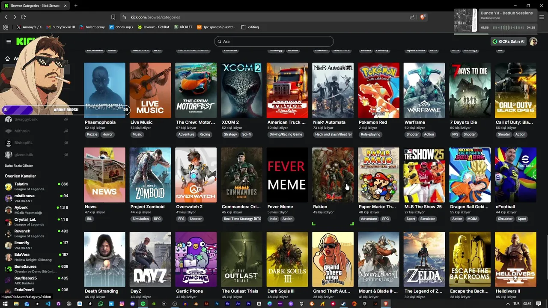The height and width of the screenshot is (308, 548).
Task: Click the KICKs Satın Al button
Action: click(509, 41)
